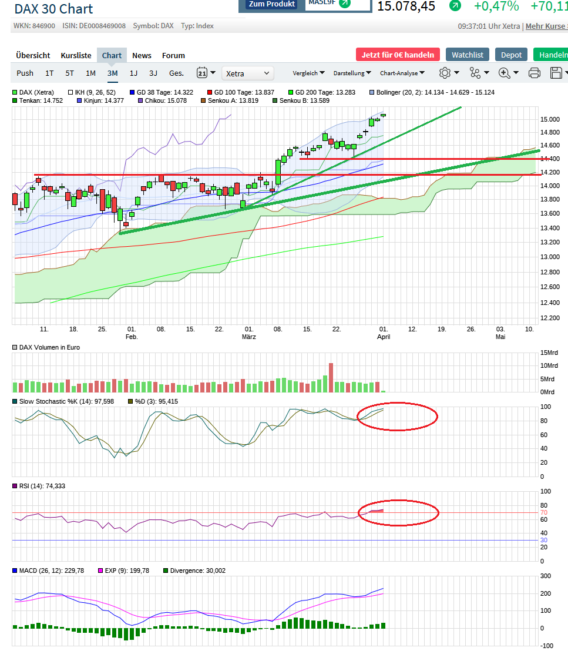Screen dimensions: 568x661
Task: Click the print chart icon
Action: 534,73
